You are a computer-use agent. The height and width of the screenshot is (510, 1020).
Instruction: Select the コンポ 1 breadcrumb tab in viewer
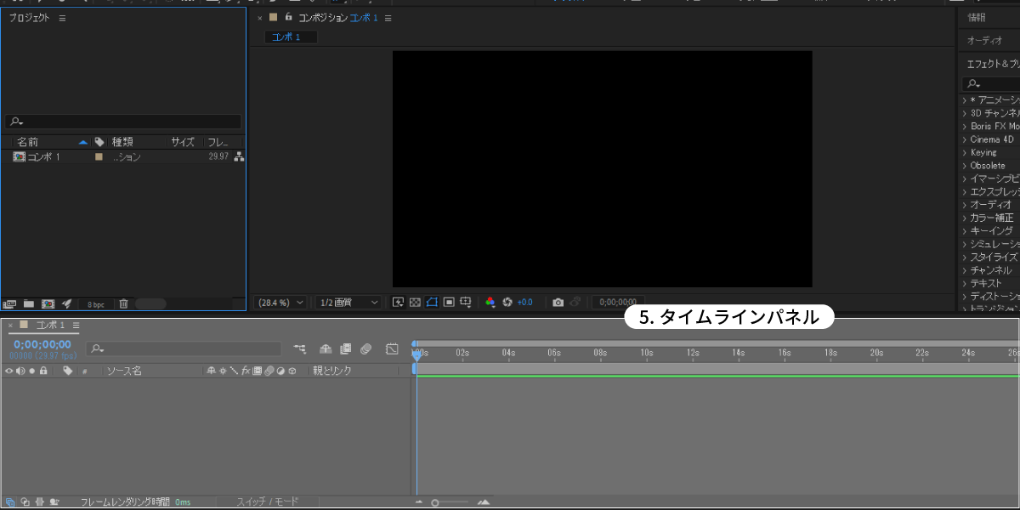point(291,37)
